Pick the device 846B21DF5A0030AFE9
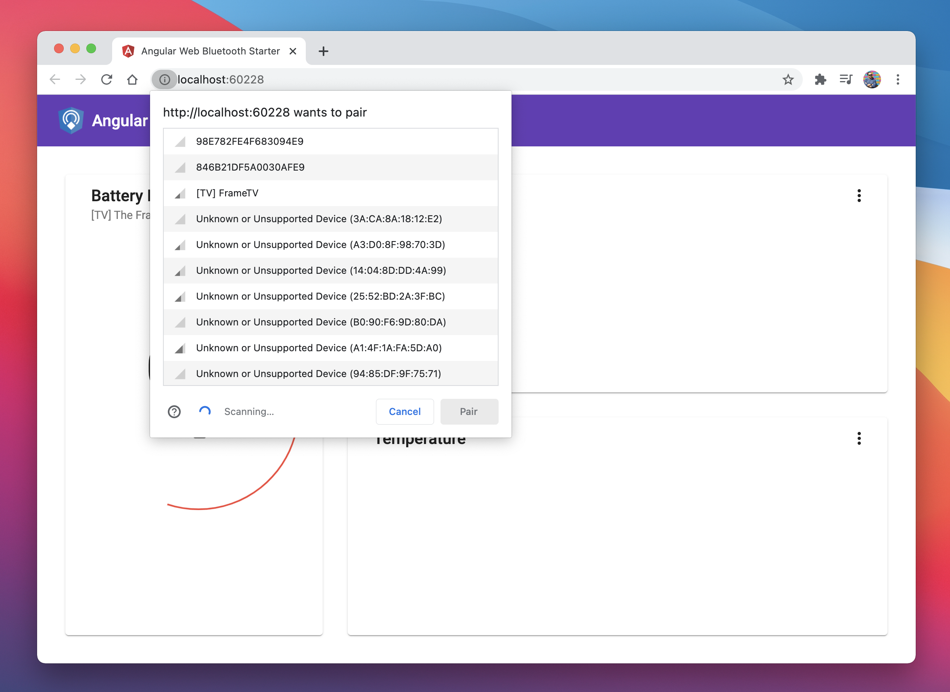 (x=330, y=167)
